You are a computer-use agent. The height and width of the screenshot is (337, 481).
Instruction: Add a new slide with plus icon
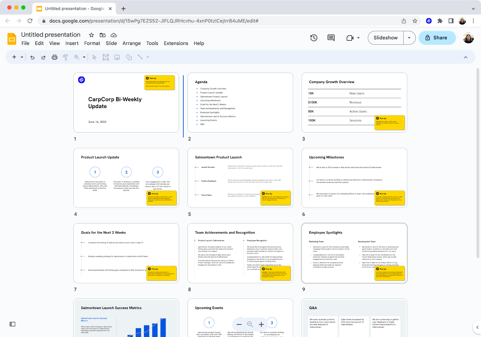14,57
